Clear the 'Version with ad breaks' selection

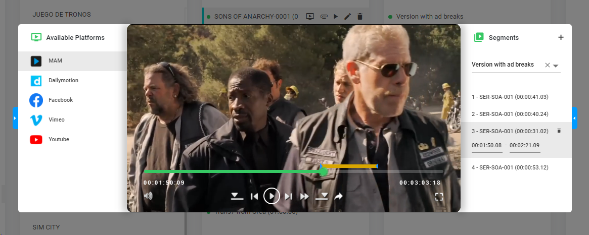[x=547, y=65]
